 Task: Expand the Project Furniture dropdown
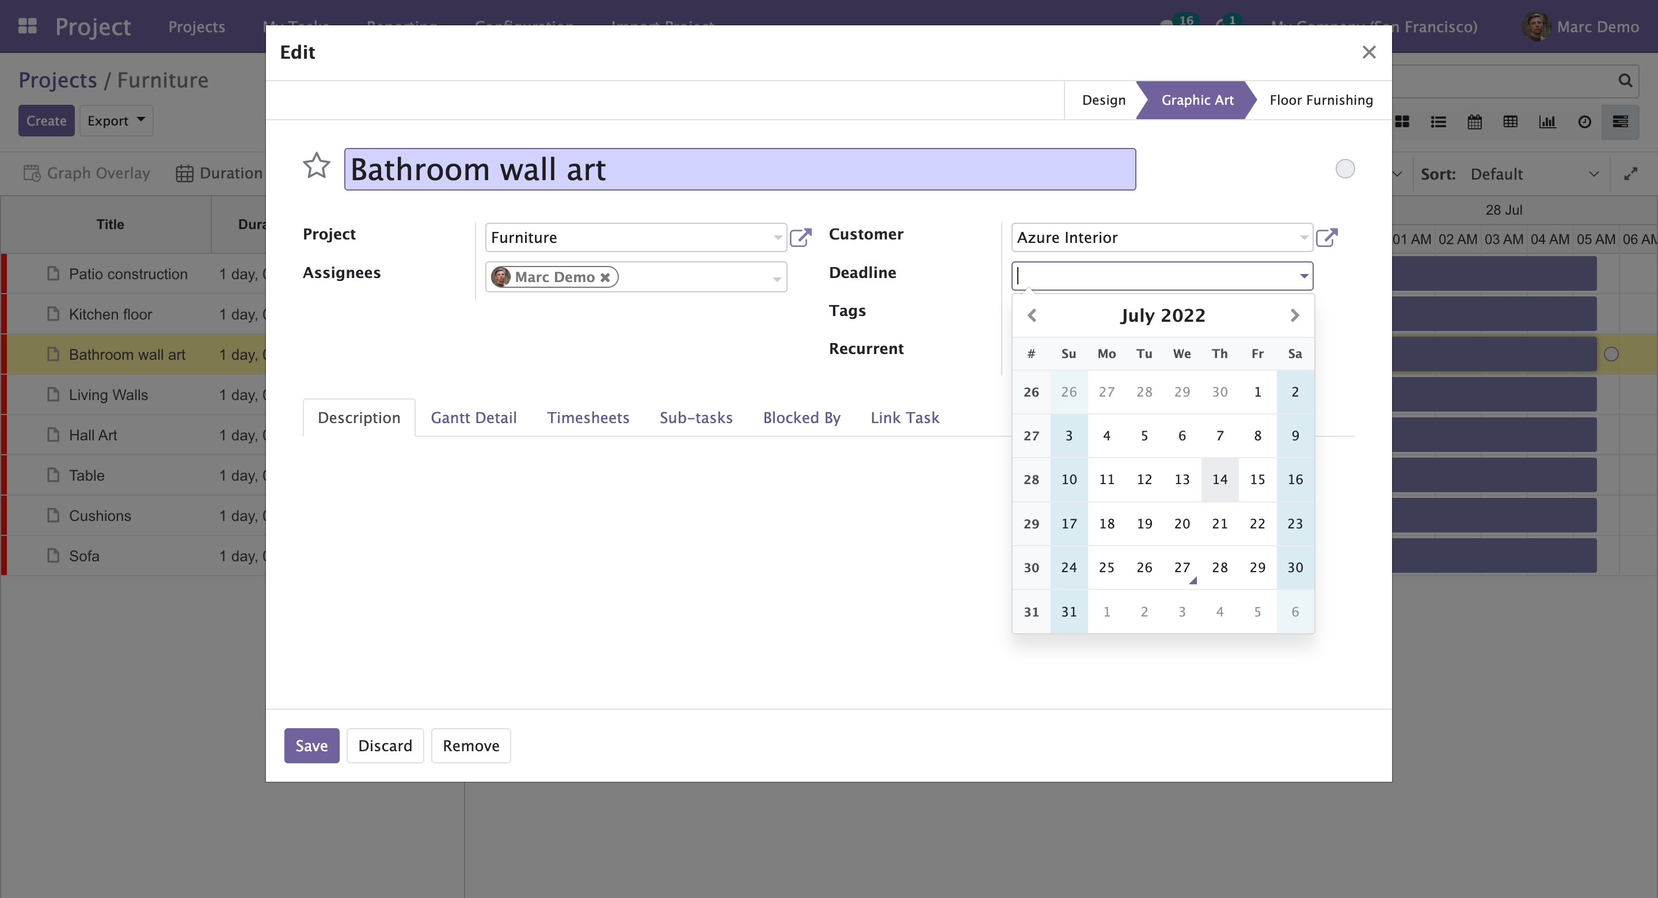coord(778,238)
